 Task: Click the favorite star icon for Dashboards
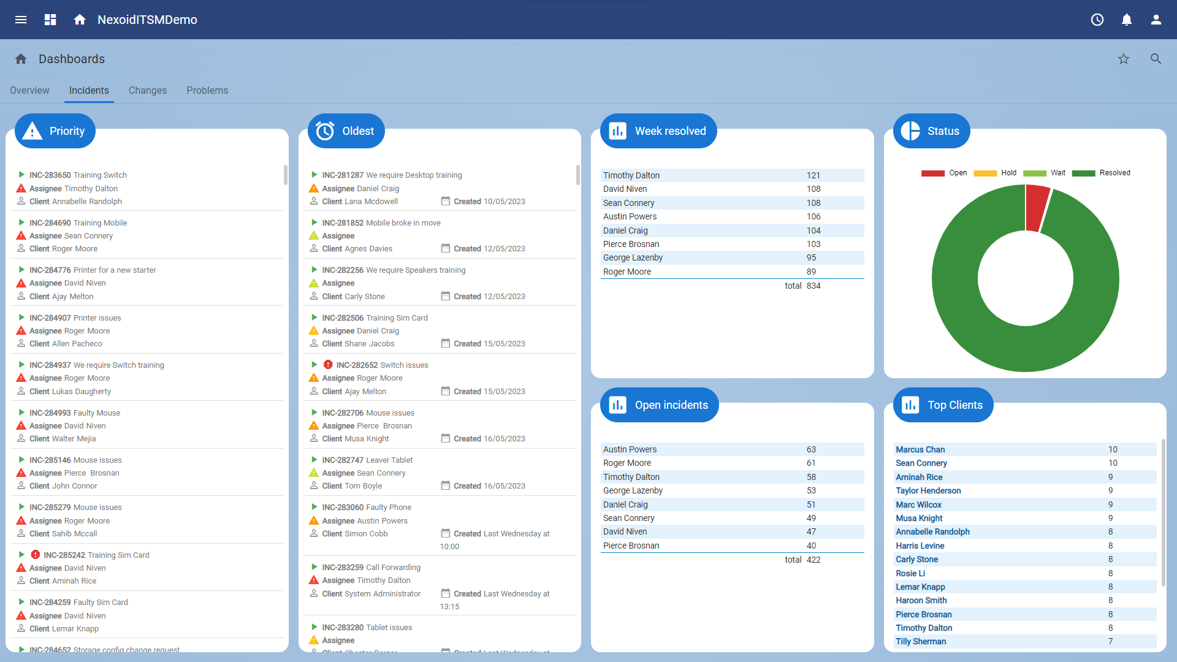click(1124, 58)
